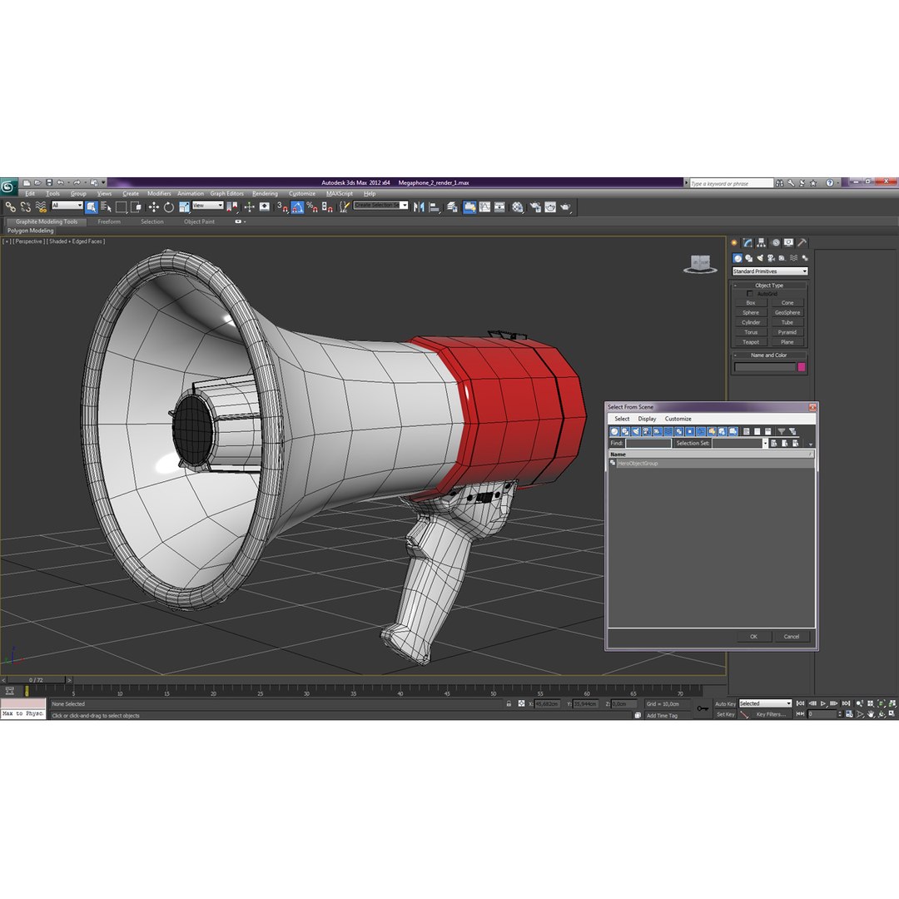
Task: Switch to the Utilities hammer tab
Action: [802, 242]
